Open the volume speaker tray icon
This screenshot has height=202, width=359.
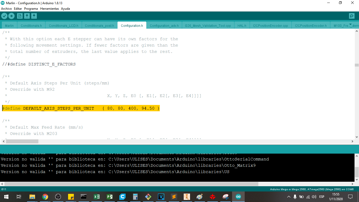click(314, 197)
